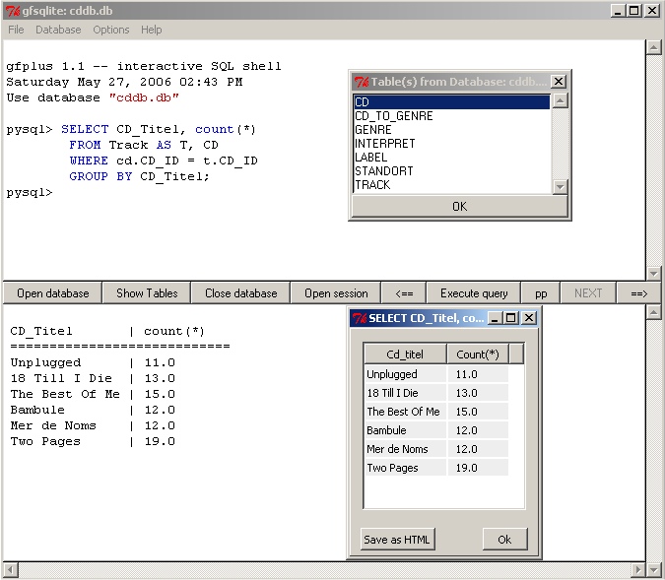The height and width of the screenshot is (580, 665).
Task: Click the right arrow ==> button
Action: [638, 292]
